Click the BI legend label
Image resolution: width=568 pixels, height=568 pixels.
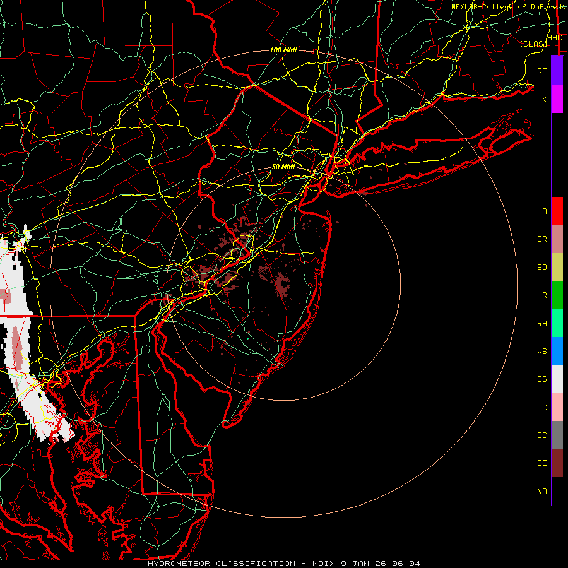[x=542, y=463]
